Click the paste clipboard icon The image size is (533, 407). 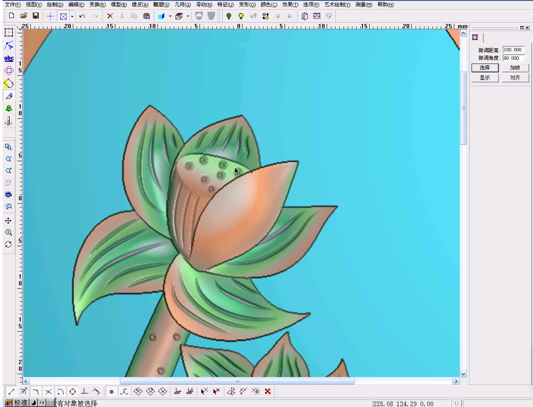(147, 16)
